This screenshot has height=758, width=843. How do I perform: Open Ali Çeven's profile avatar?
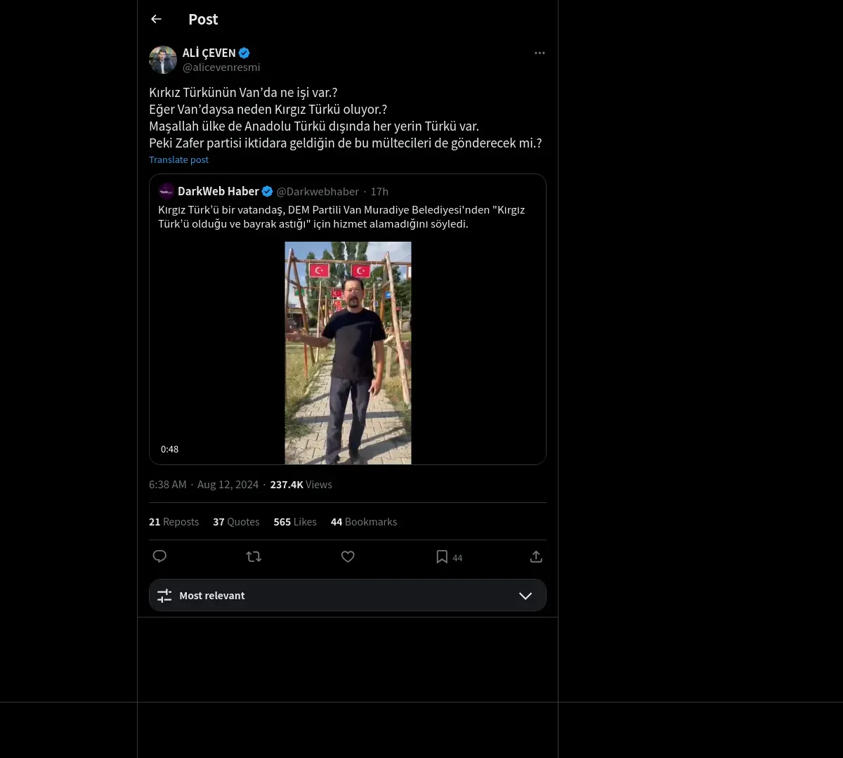coord(163,60)
